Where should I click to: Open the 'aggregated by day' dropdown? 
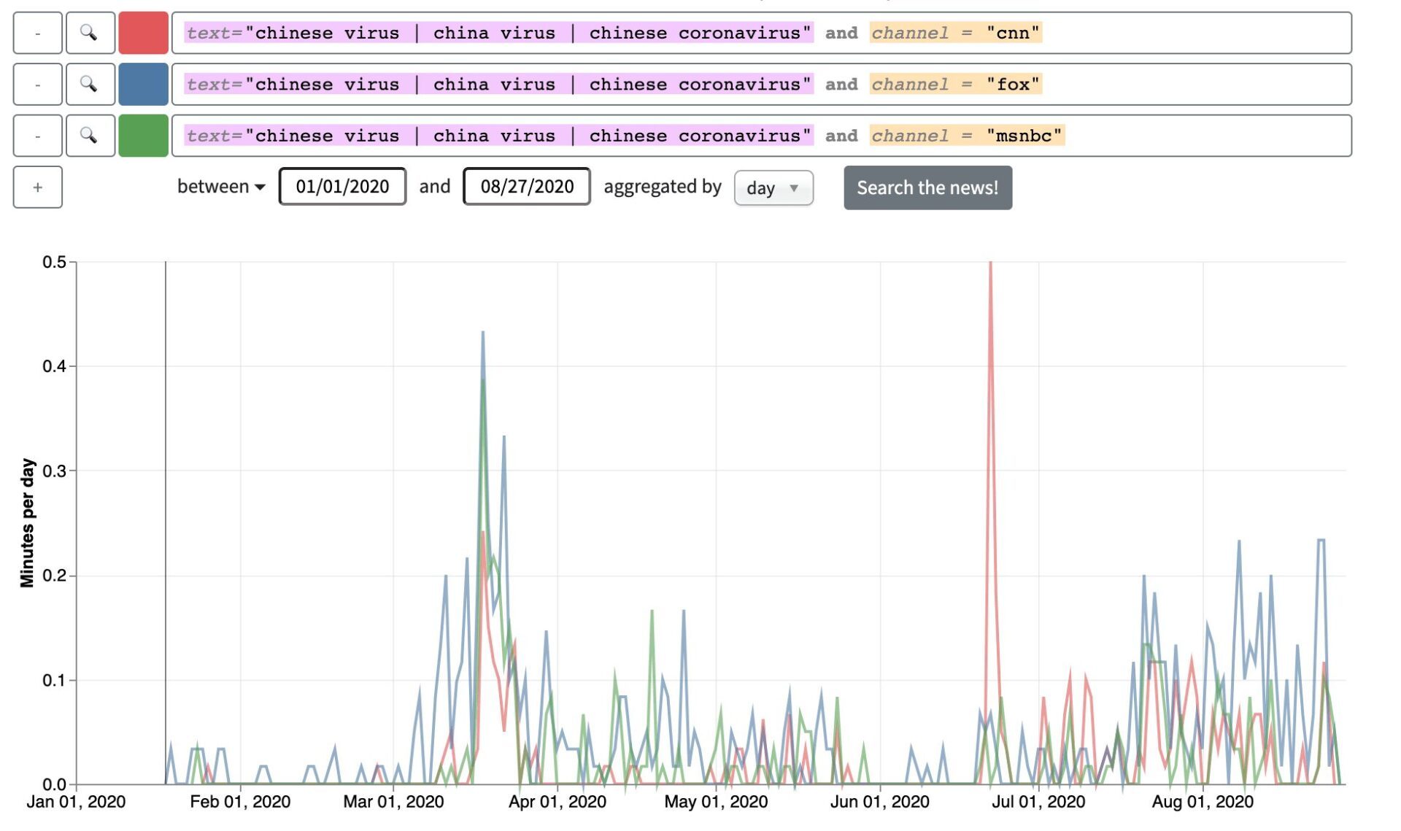[773, 188]
